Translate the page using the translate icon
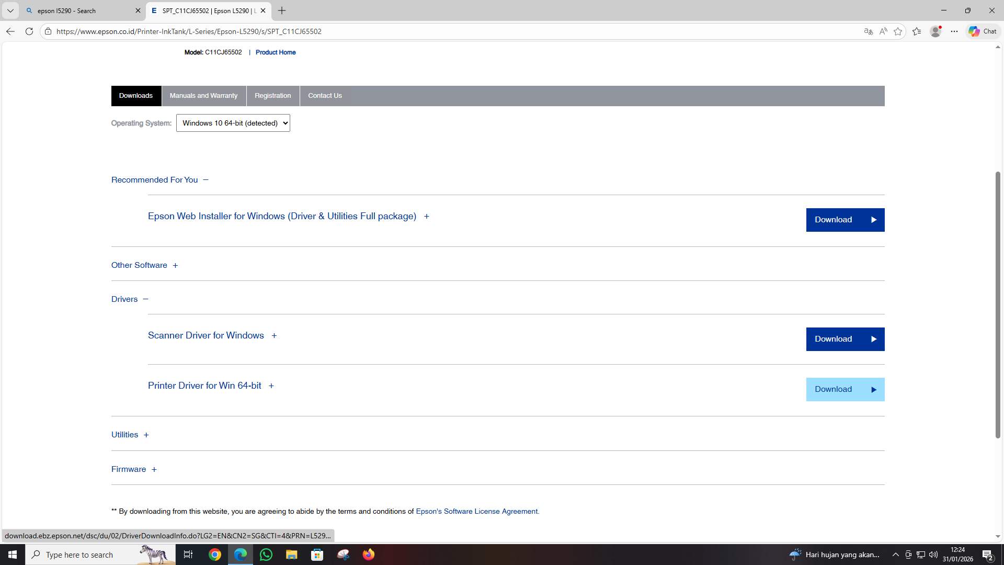 [x=868, y=31]
